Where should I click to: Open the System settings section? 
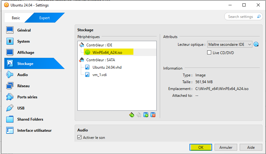[24, 41]
